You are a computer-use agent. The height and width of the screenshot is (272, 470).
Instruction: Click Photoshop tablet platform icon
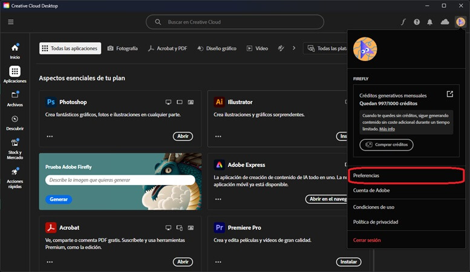point(180,102)
